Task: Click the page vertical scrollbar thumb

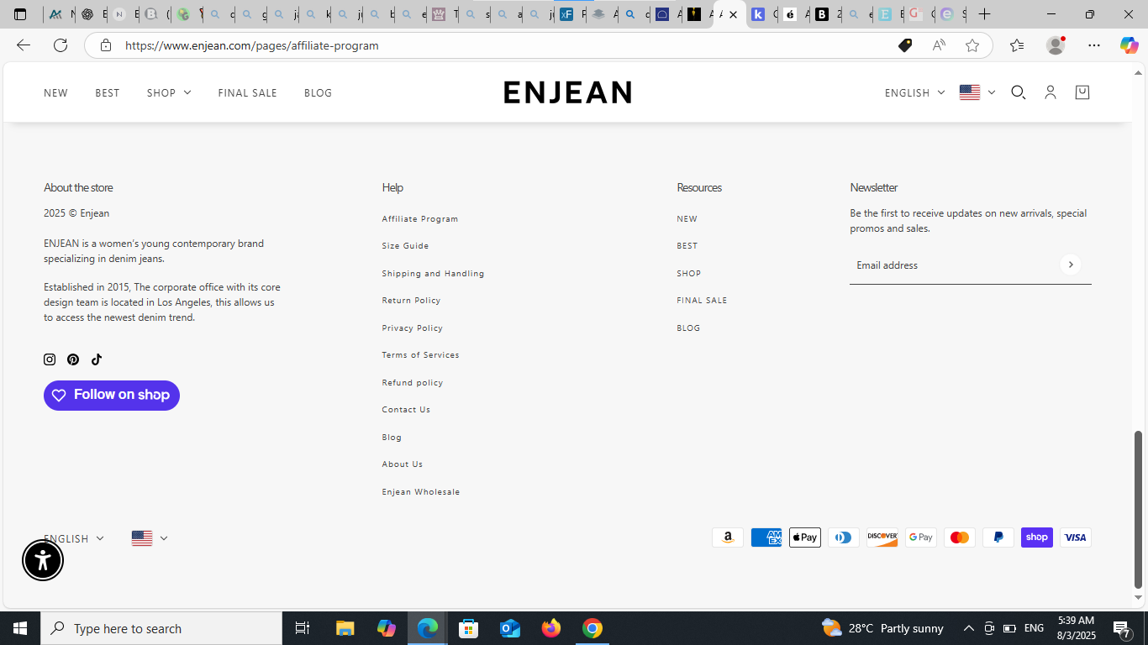Action: point(1139,510)
